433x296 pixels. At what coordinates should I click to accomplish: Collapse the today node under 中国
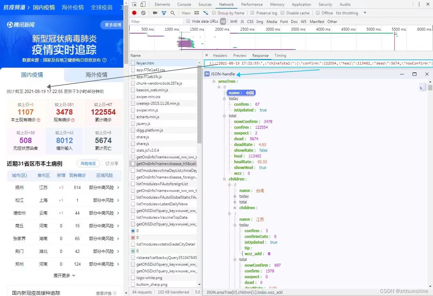[224, 99]
